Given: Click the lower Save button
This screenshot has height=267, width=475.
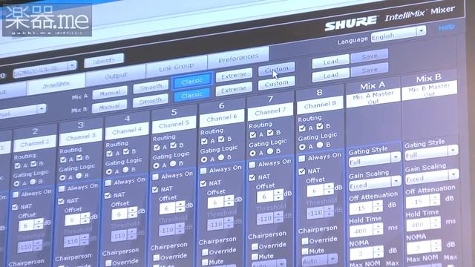Looking at the screenshot, I should coord(370,70).
